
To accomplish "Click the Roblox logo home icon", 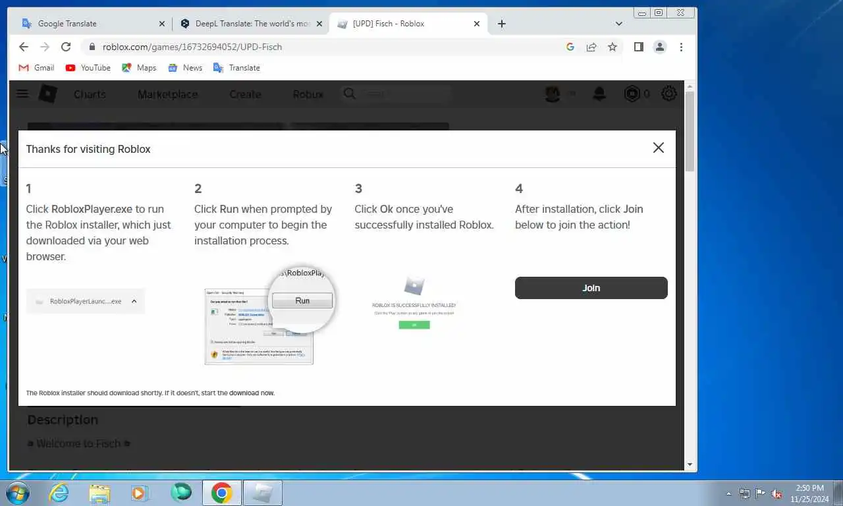I will (48, 94).
